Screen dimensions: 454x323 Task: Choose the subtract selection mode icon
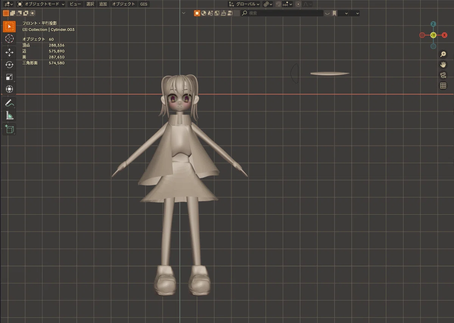(x=19, y=13)
